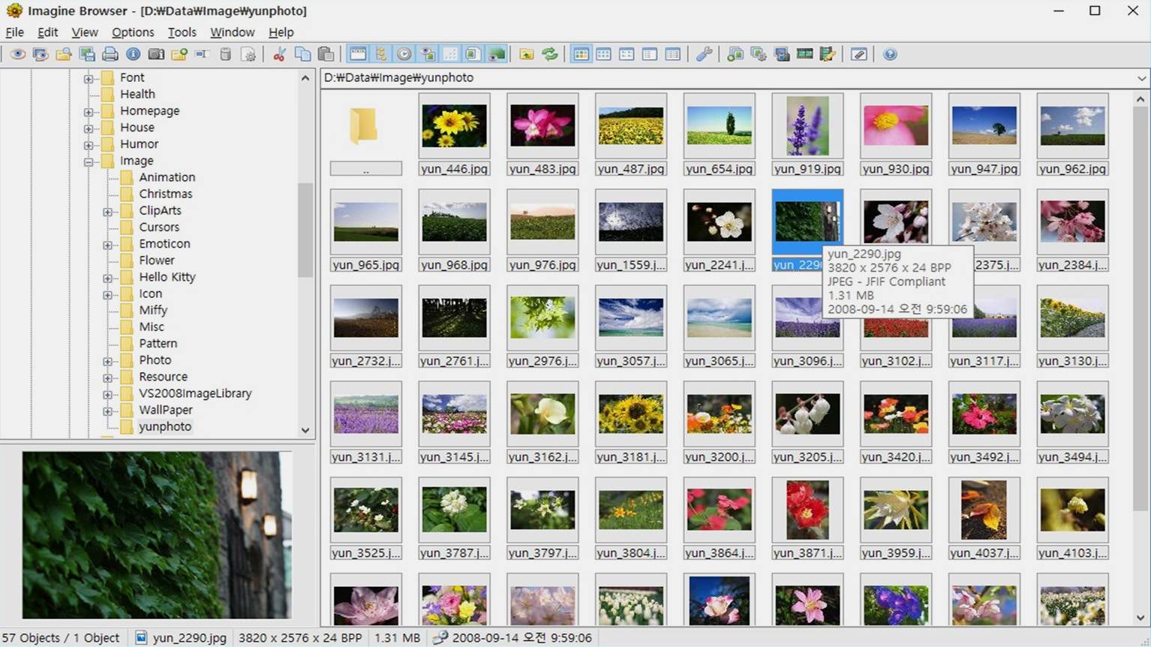
Task: Click the file information 'i' icon
Action: tap(134, 54)
